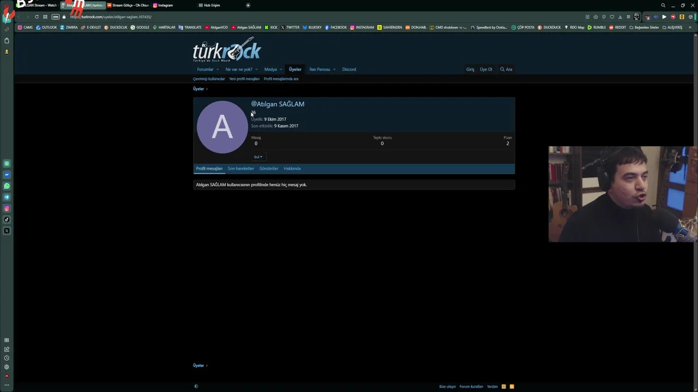
Task: Click the bottom Üyeler breadcrumb
Action: [198, 365]
